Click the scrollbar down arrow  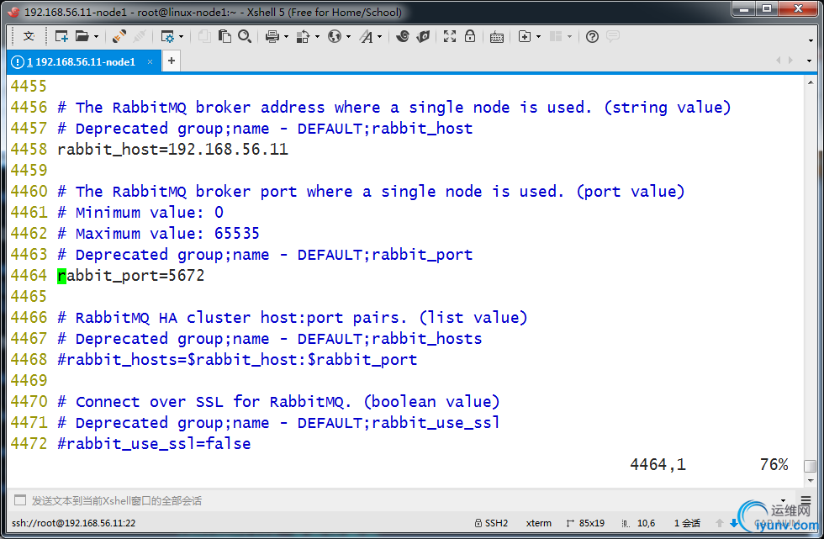pyautogui.click(x=811, y=480)
